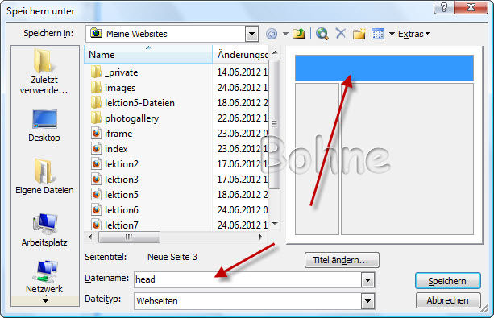The width and height of the screenshot is (494, 318).
Task: Sort files by Name column header
Action: (148, 55)
